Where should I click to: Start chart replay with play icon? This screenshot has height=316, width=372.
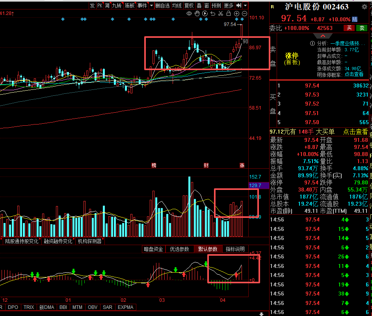point(205,13)
